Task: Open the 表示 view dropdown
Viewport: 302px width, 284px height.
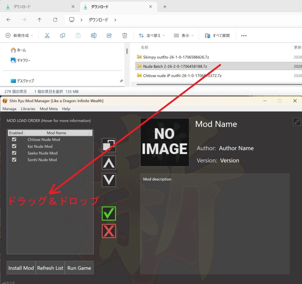Action: tap(184, 36)
